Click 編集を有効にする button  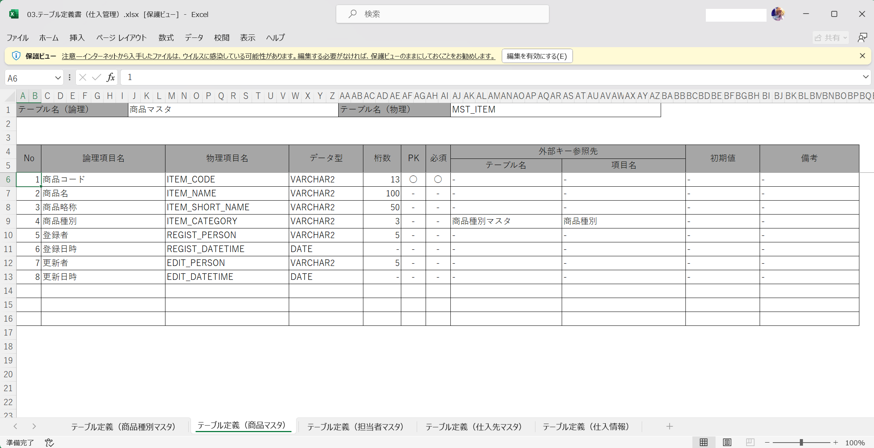pyautogui.click(x=537, y=56)
